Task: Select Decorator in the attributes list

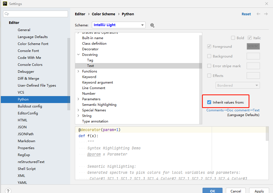Action: coord(90,49)
